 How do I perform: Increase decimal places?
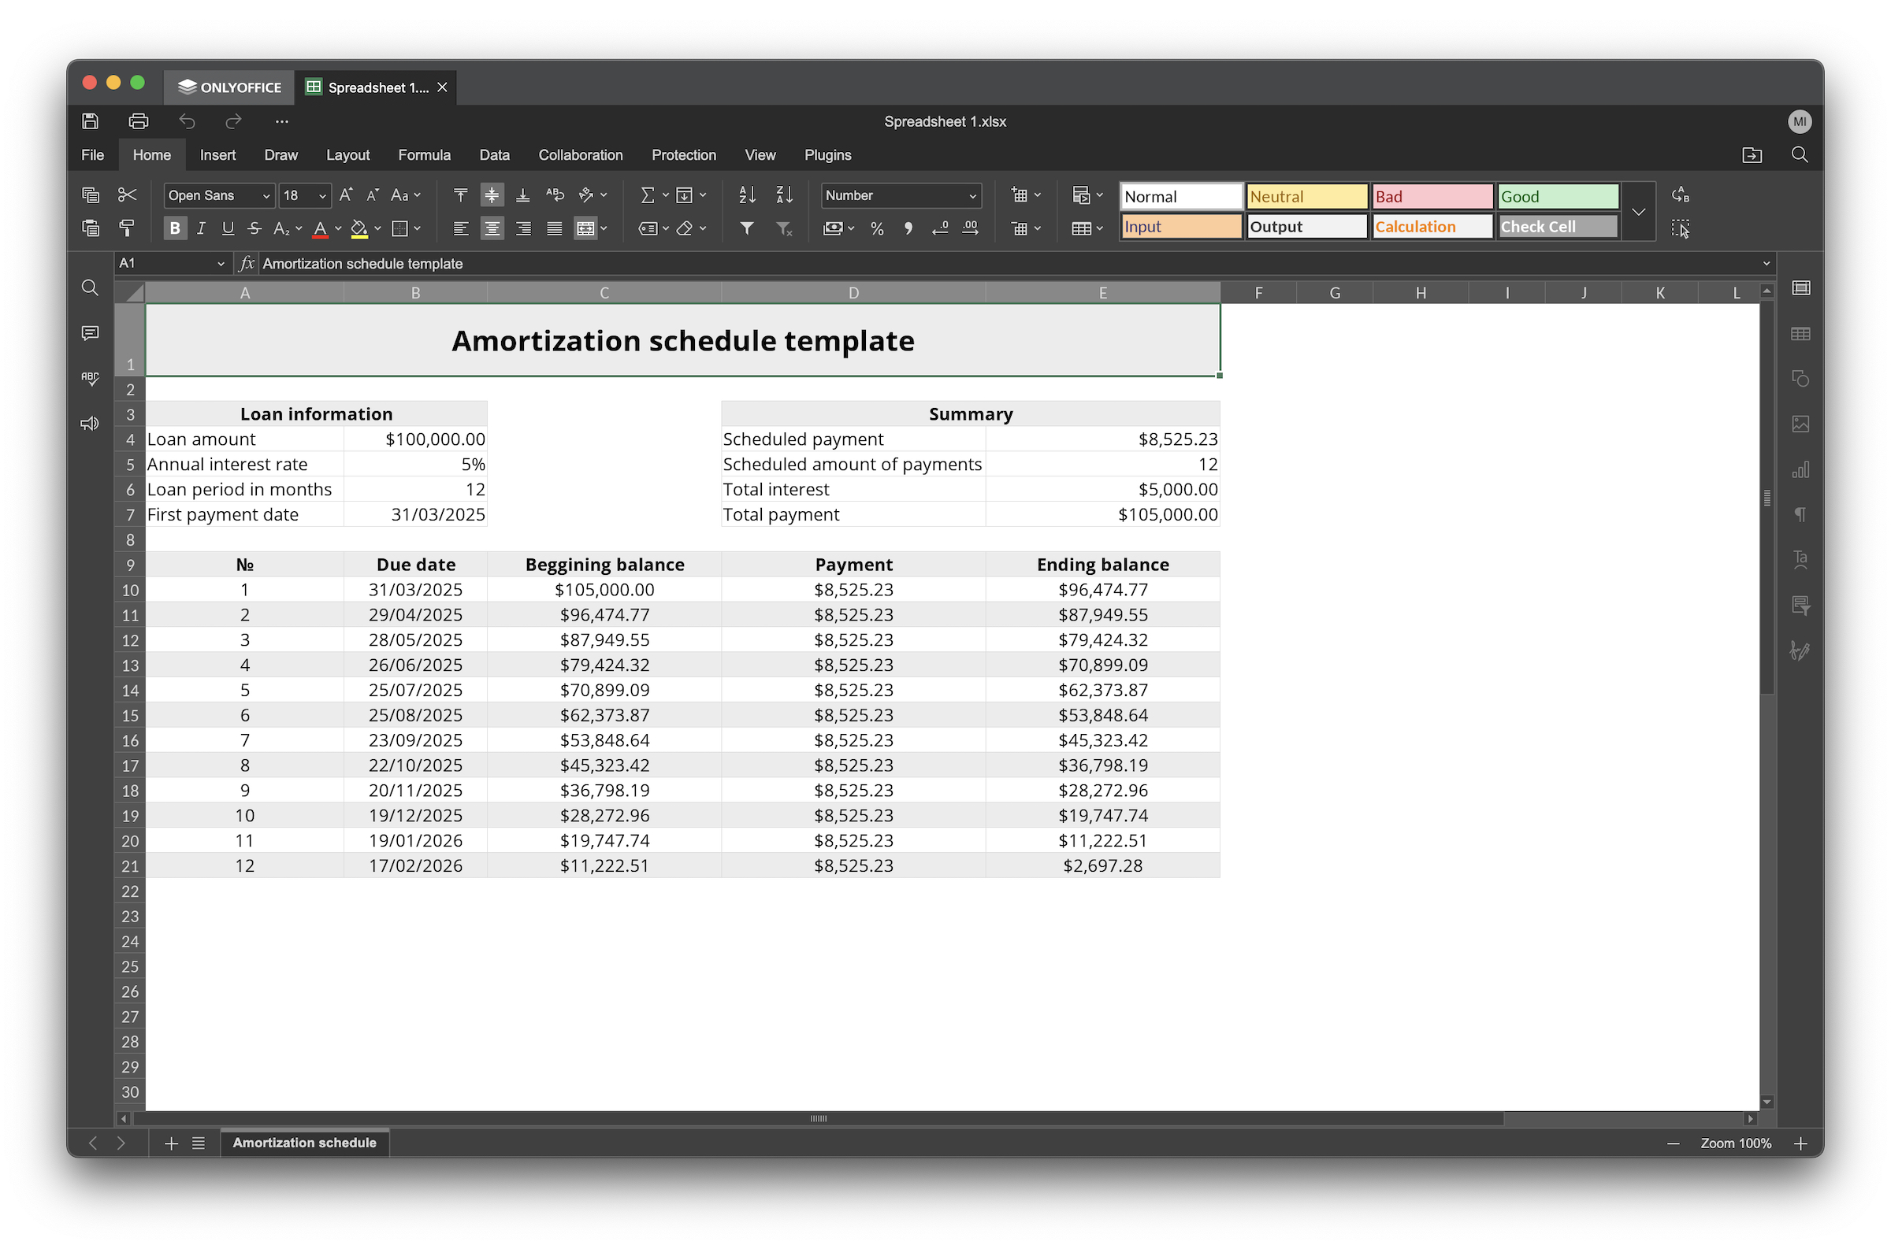[x=971, y=229]
